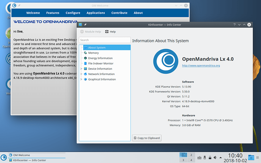Click the Energy Information icon
The image size is (261, 163).
[x=85, y=58]
